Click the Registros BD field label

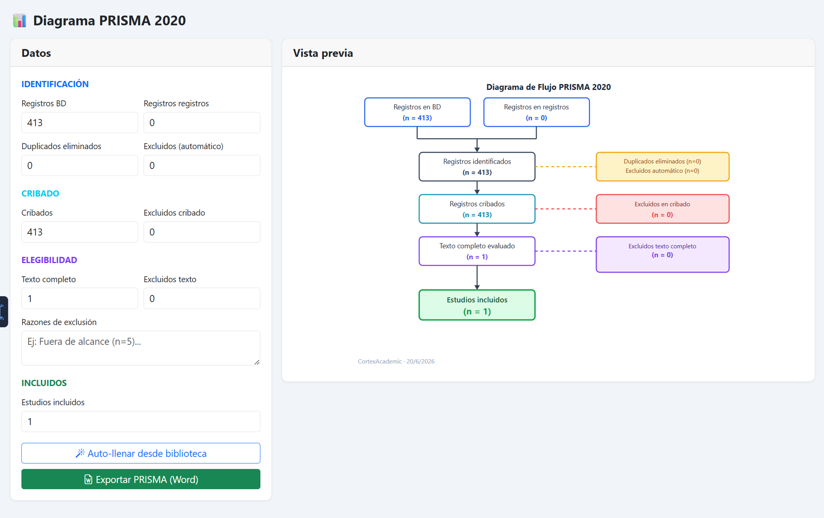click(44, 103)
